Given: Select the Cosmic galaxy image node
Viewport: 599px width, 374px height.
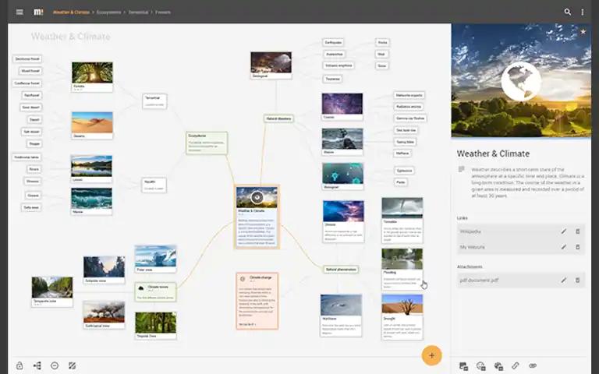Looking at the screenshot, I should pyautogui.click(x=342, y=107).
